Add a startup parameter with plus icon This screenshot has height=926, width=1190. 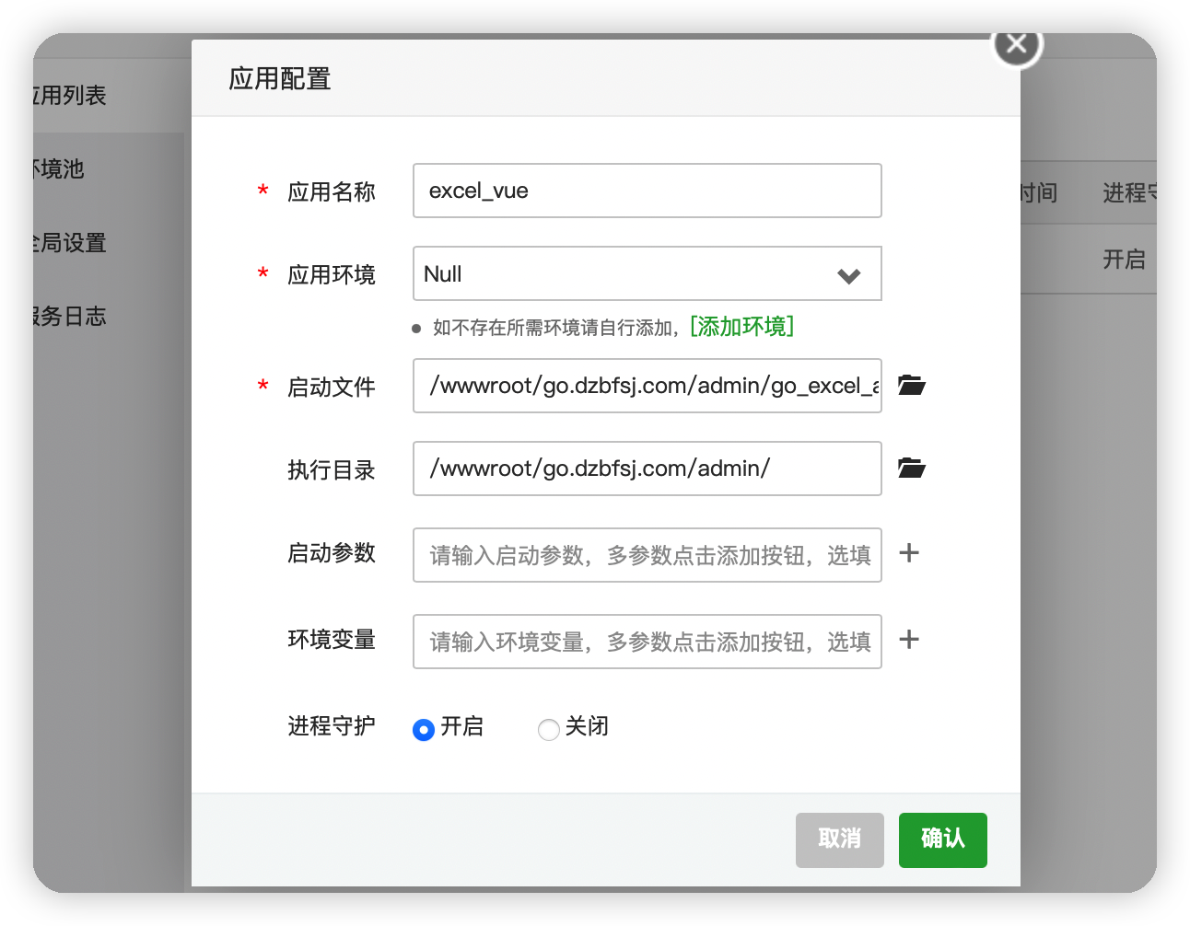909,552
